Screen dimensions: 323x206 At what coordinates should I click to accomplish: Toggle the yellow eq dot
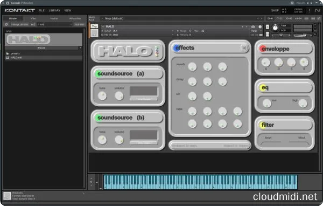point(262,88)
